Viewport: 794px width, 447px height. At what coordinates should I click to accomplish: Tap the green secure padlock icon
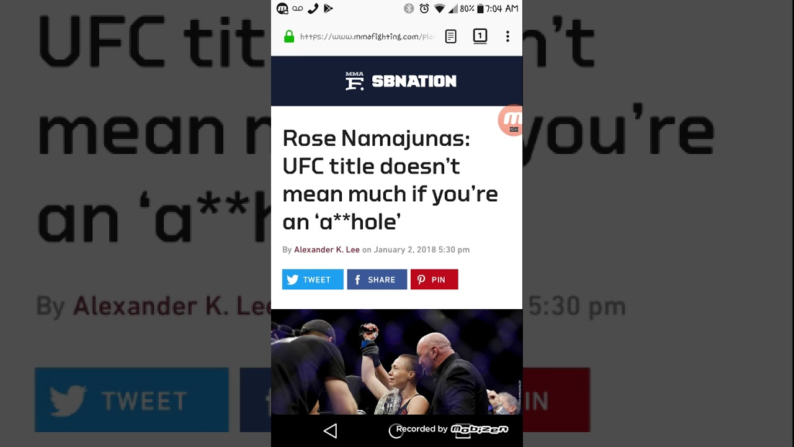click(289, 37)
